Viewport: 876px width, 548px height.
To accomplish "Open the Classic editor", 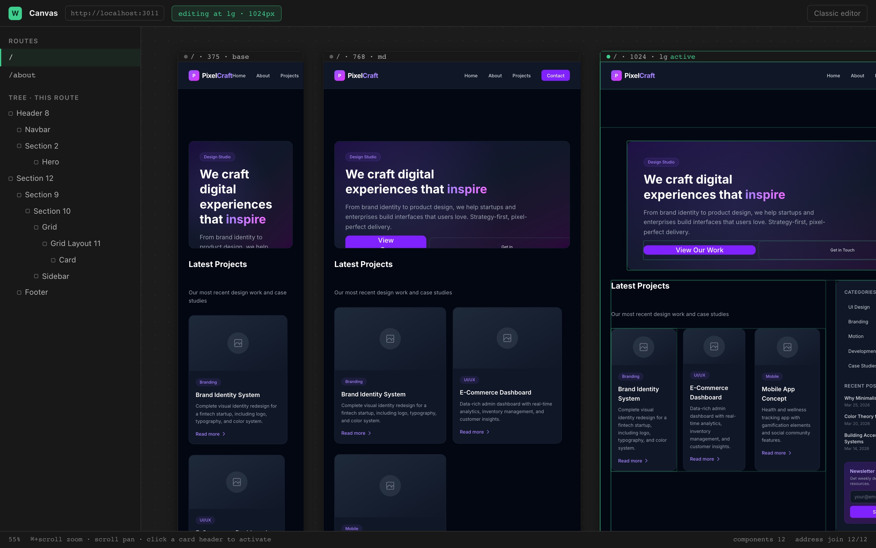I will [837, 13].
